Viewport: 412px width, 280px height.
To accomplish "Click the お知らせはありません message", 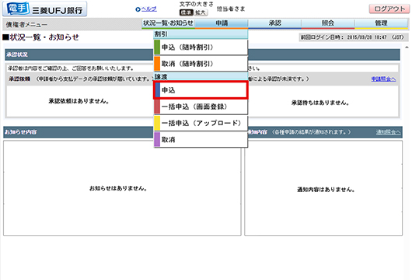I will (x=118, y=188).
